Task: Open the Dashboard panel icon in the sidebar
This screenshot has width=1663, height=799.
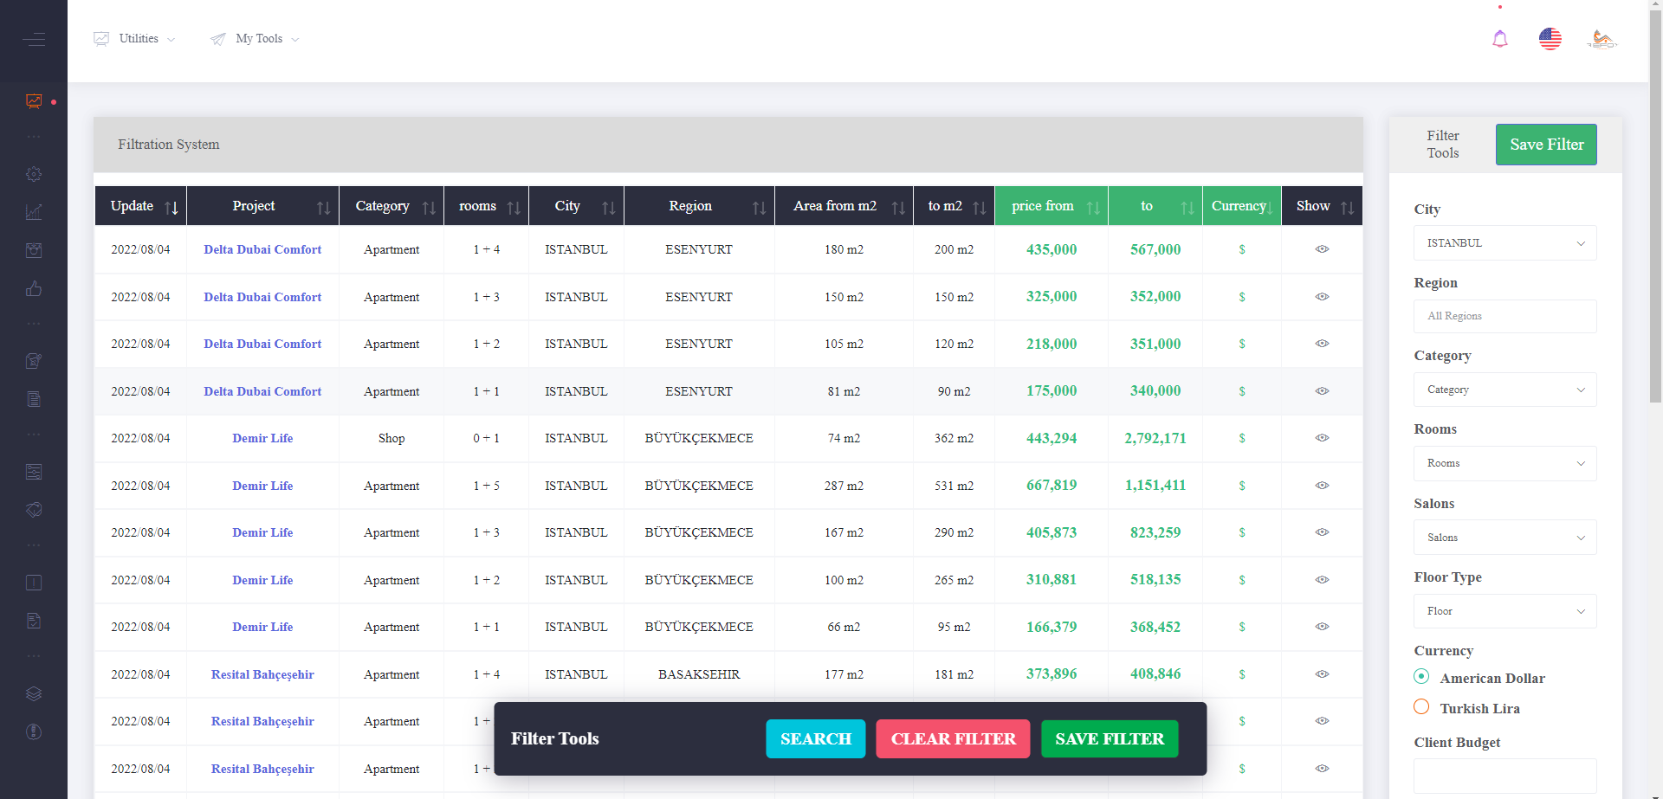Action: point(34,101)
